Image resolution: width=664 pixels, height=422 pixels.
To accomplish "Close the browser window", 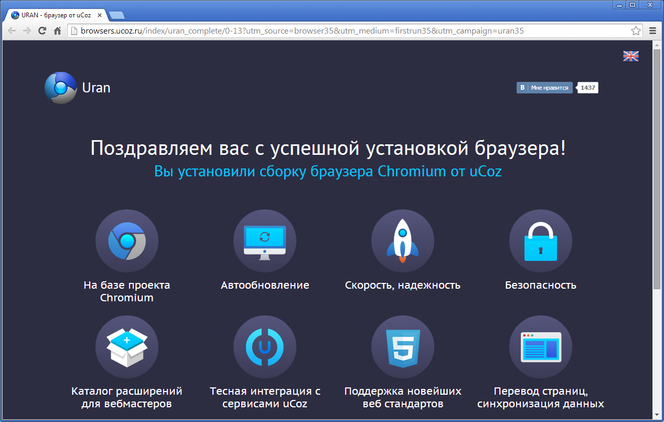I will pyautogui.click(x=650, y=4).
